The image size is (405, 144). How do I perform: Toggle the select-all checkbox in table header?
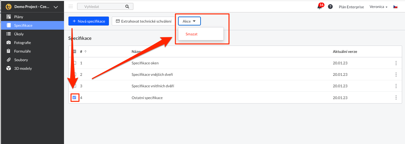point(75,52)
